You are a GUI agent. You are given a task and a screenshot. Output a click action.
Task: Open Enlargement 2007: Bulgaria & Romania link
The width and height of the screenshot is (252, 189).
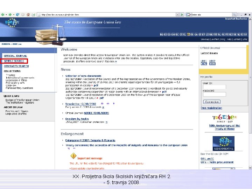(x=90, y=140)
